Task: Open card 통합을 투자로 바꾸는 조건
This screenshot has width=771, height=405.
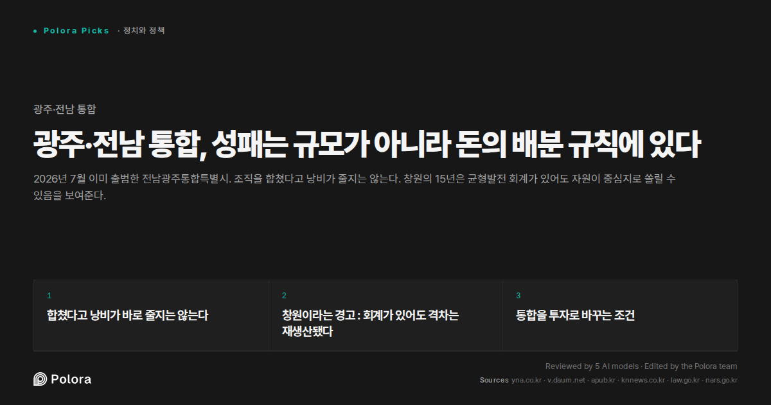Action: [x=620, y=316]
